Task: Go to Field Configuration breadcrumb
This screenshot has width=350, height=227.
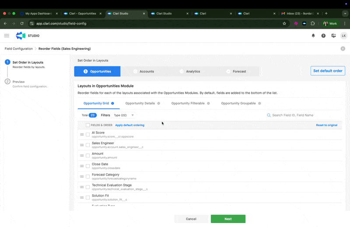Action: 19,48
